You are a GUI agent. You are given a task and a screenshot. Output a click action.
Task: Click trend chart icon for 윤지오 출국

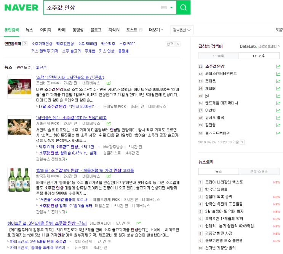click(x=278, y=118)
